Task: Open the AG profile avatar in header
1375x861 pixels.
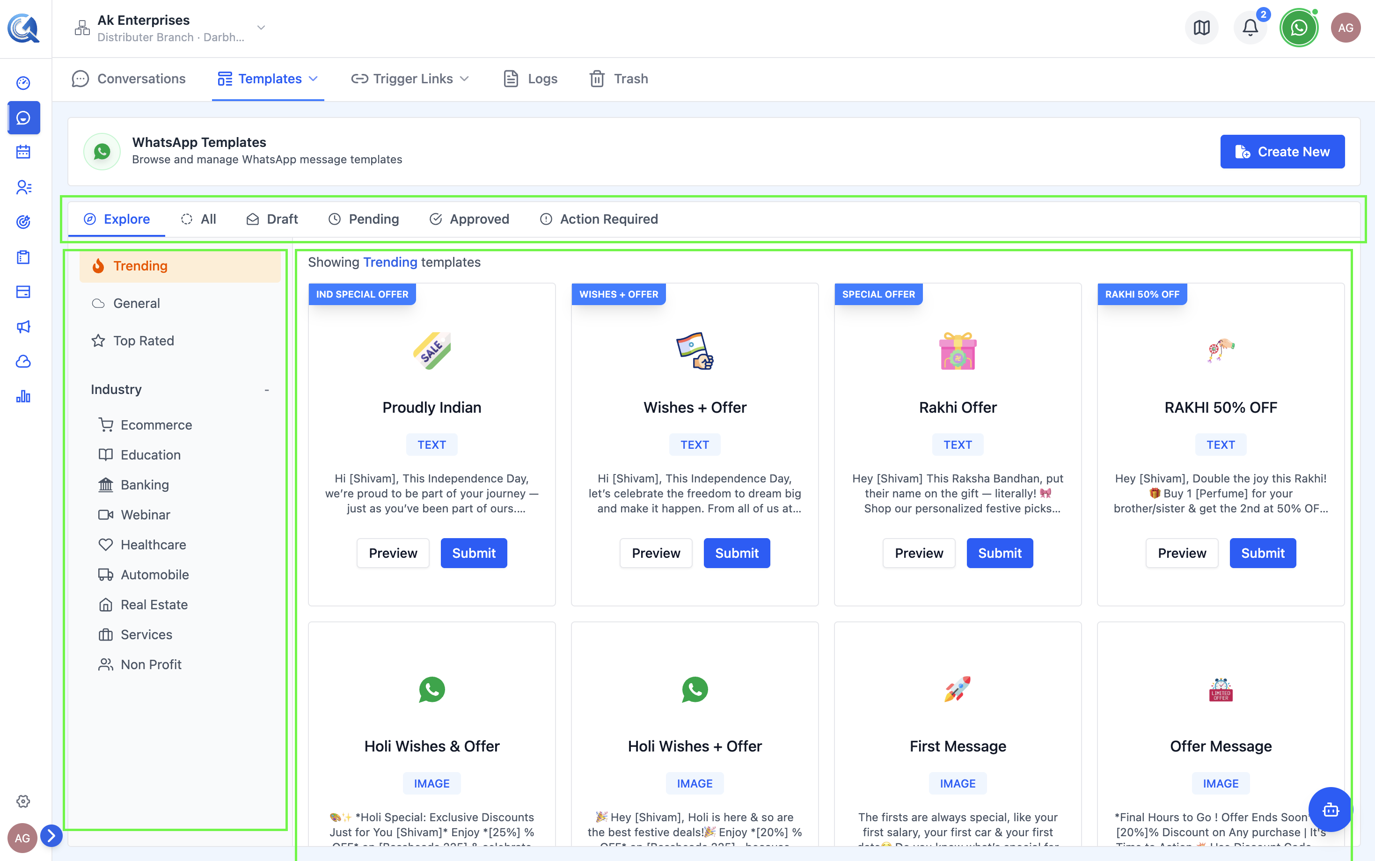Action: (x=1346, y=27)
